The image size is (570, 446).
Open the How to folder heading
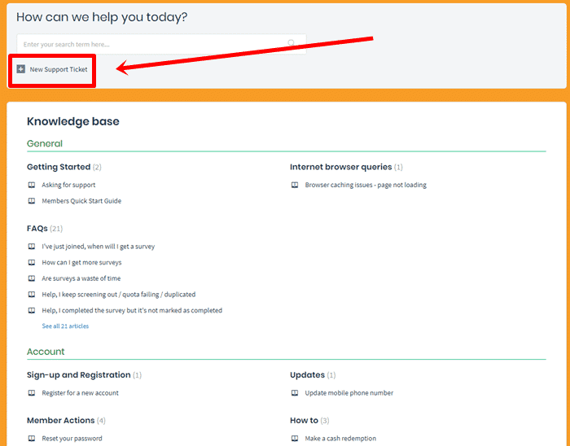pos(304,420)
